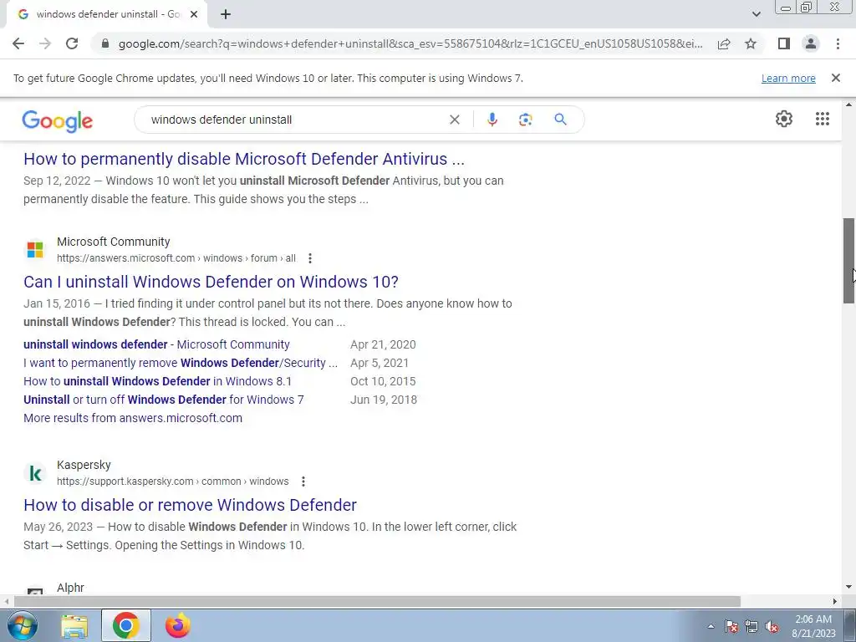The width and height of the screenshot is (856, 642).
Task: Click the forward navigation arrow
Action: [x=45, y=43]
